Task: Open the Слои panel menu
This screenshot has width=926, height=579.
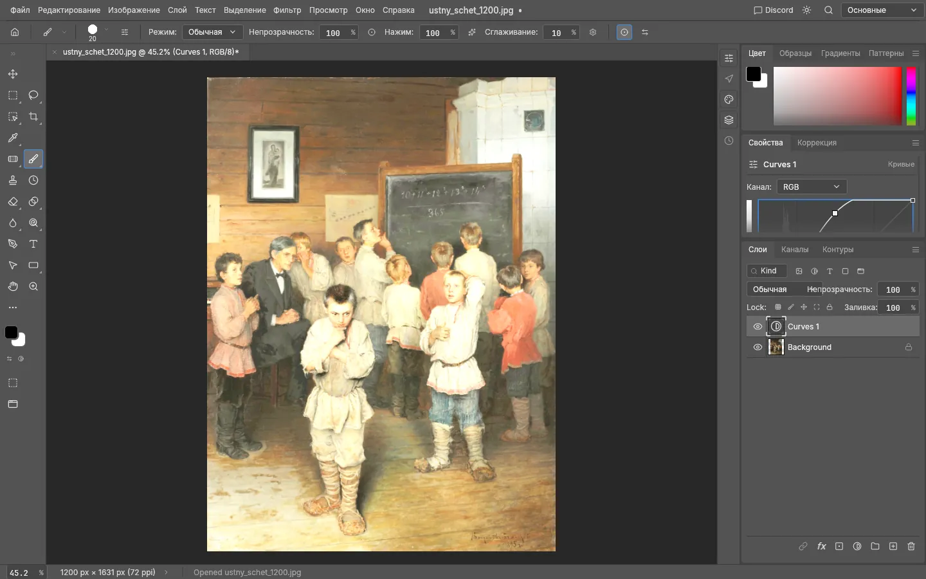Action: [916, 250]
